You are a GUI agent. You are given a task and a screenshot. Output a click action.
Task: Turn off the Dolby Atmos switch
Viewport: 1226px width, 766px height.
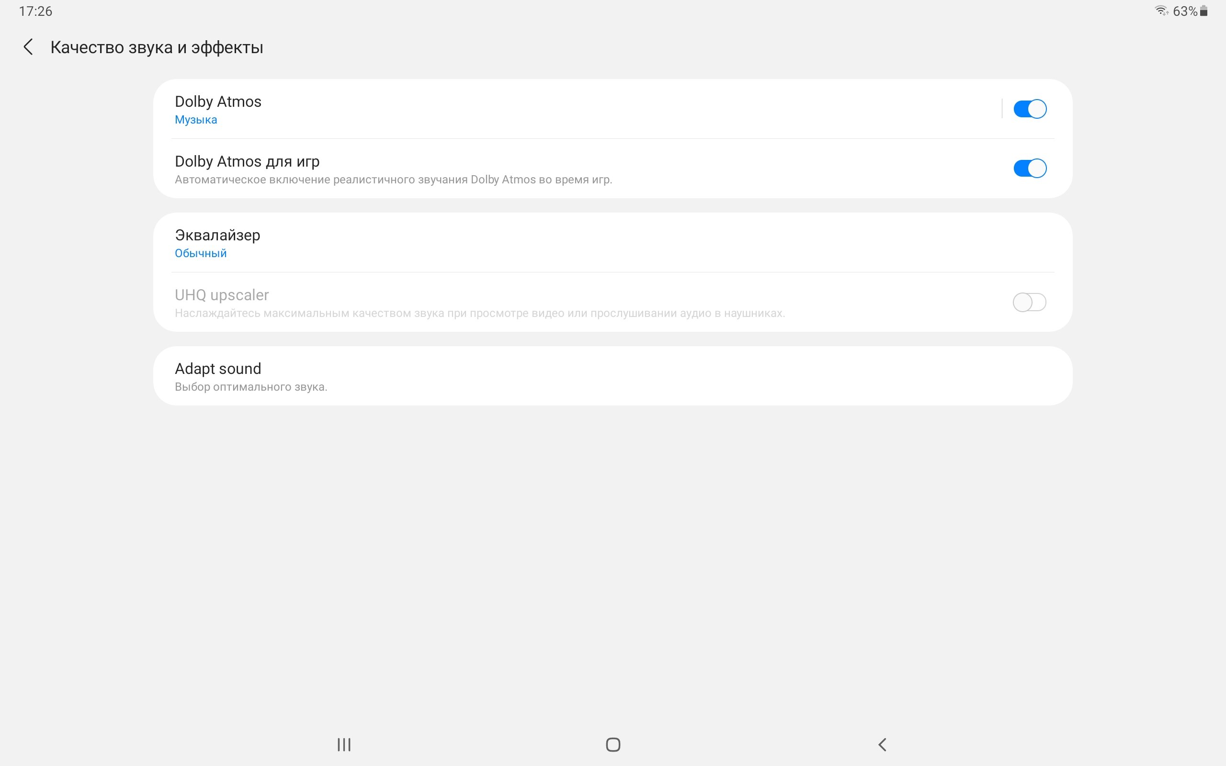[1030, 108]
